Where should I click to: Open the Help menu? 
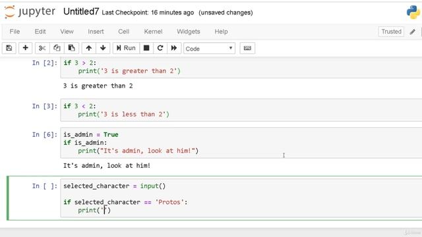[x=222, y=32]
